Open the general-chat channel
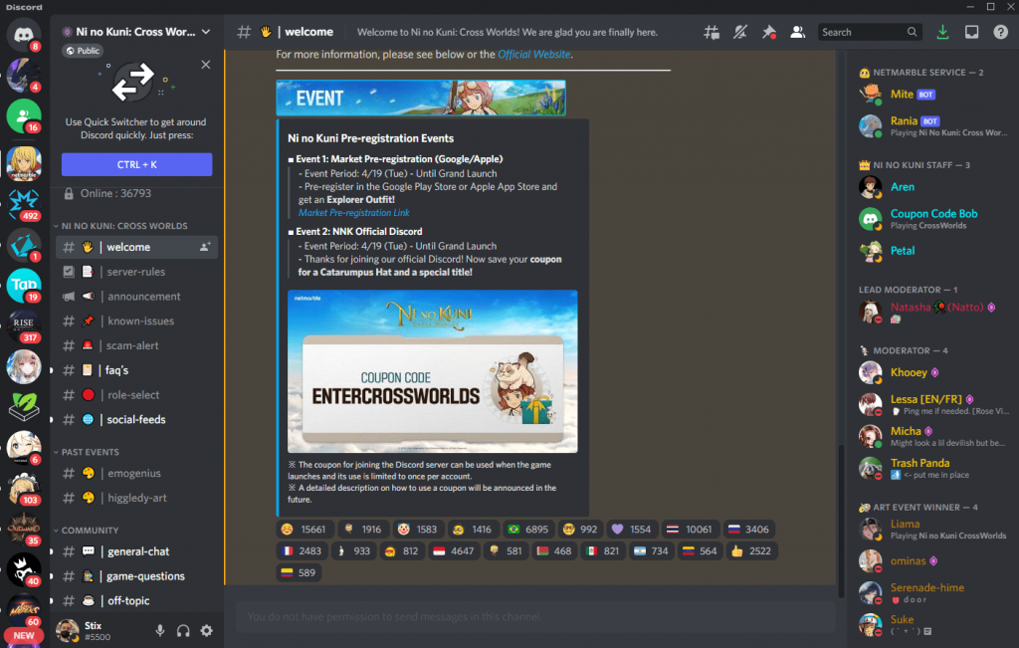The width and height of the screenshot is (1019, 648). [x=136, y=551]
